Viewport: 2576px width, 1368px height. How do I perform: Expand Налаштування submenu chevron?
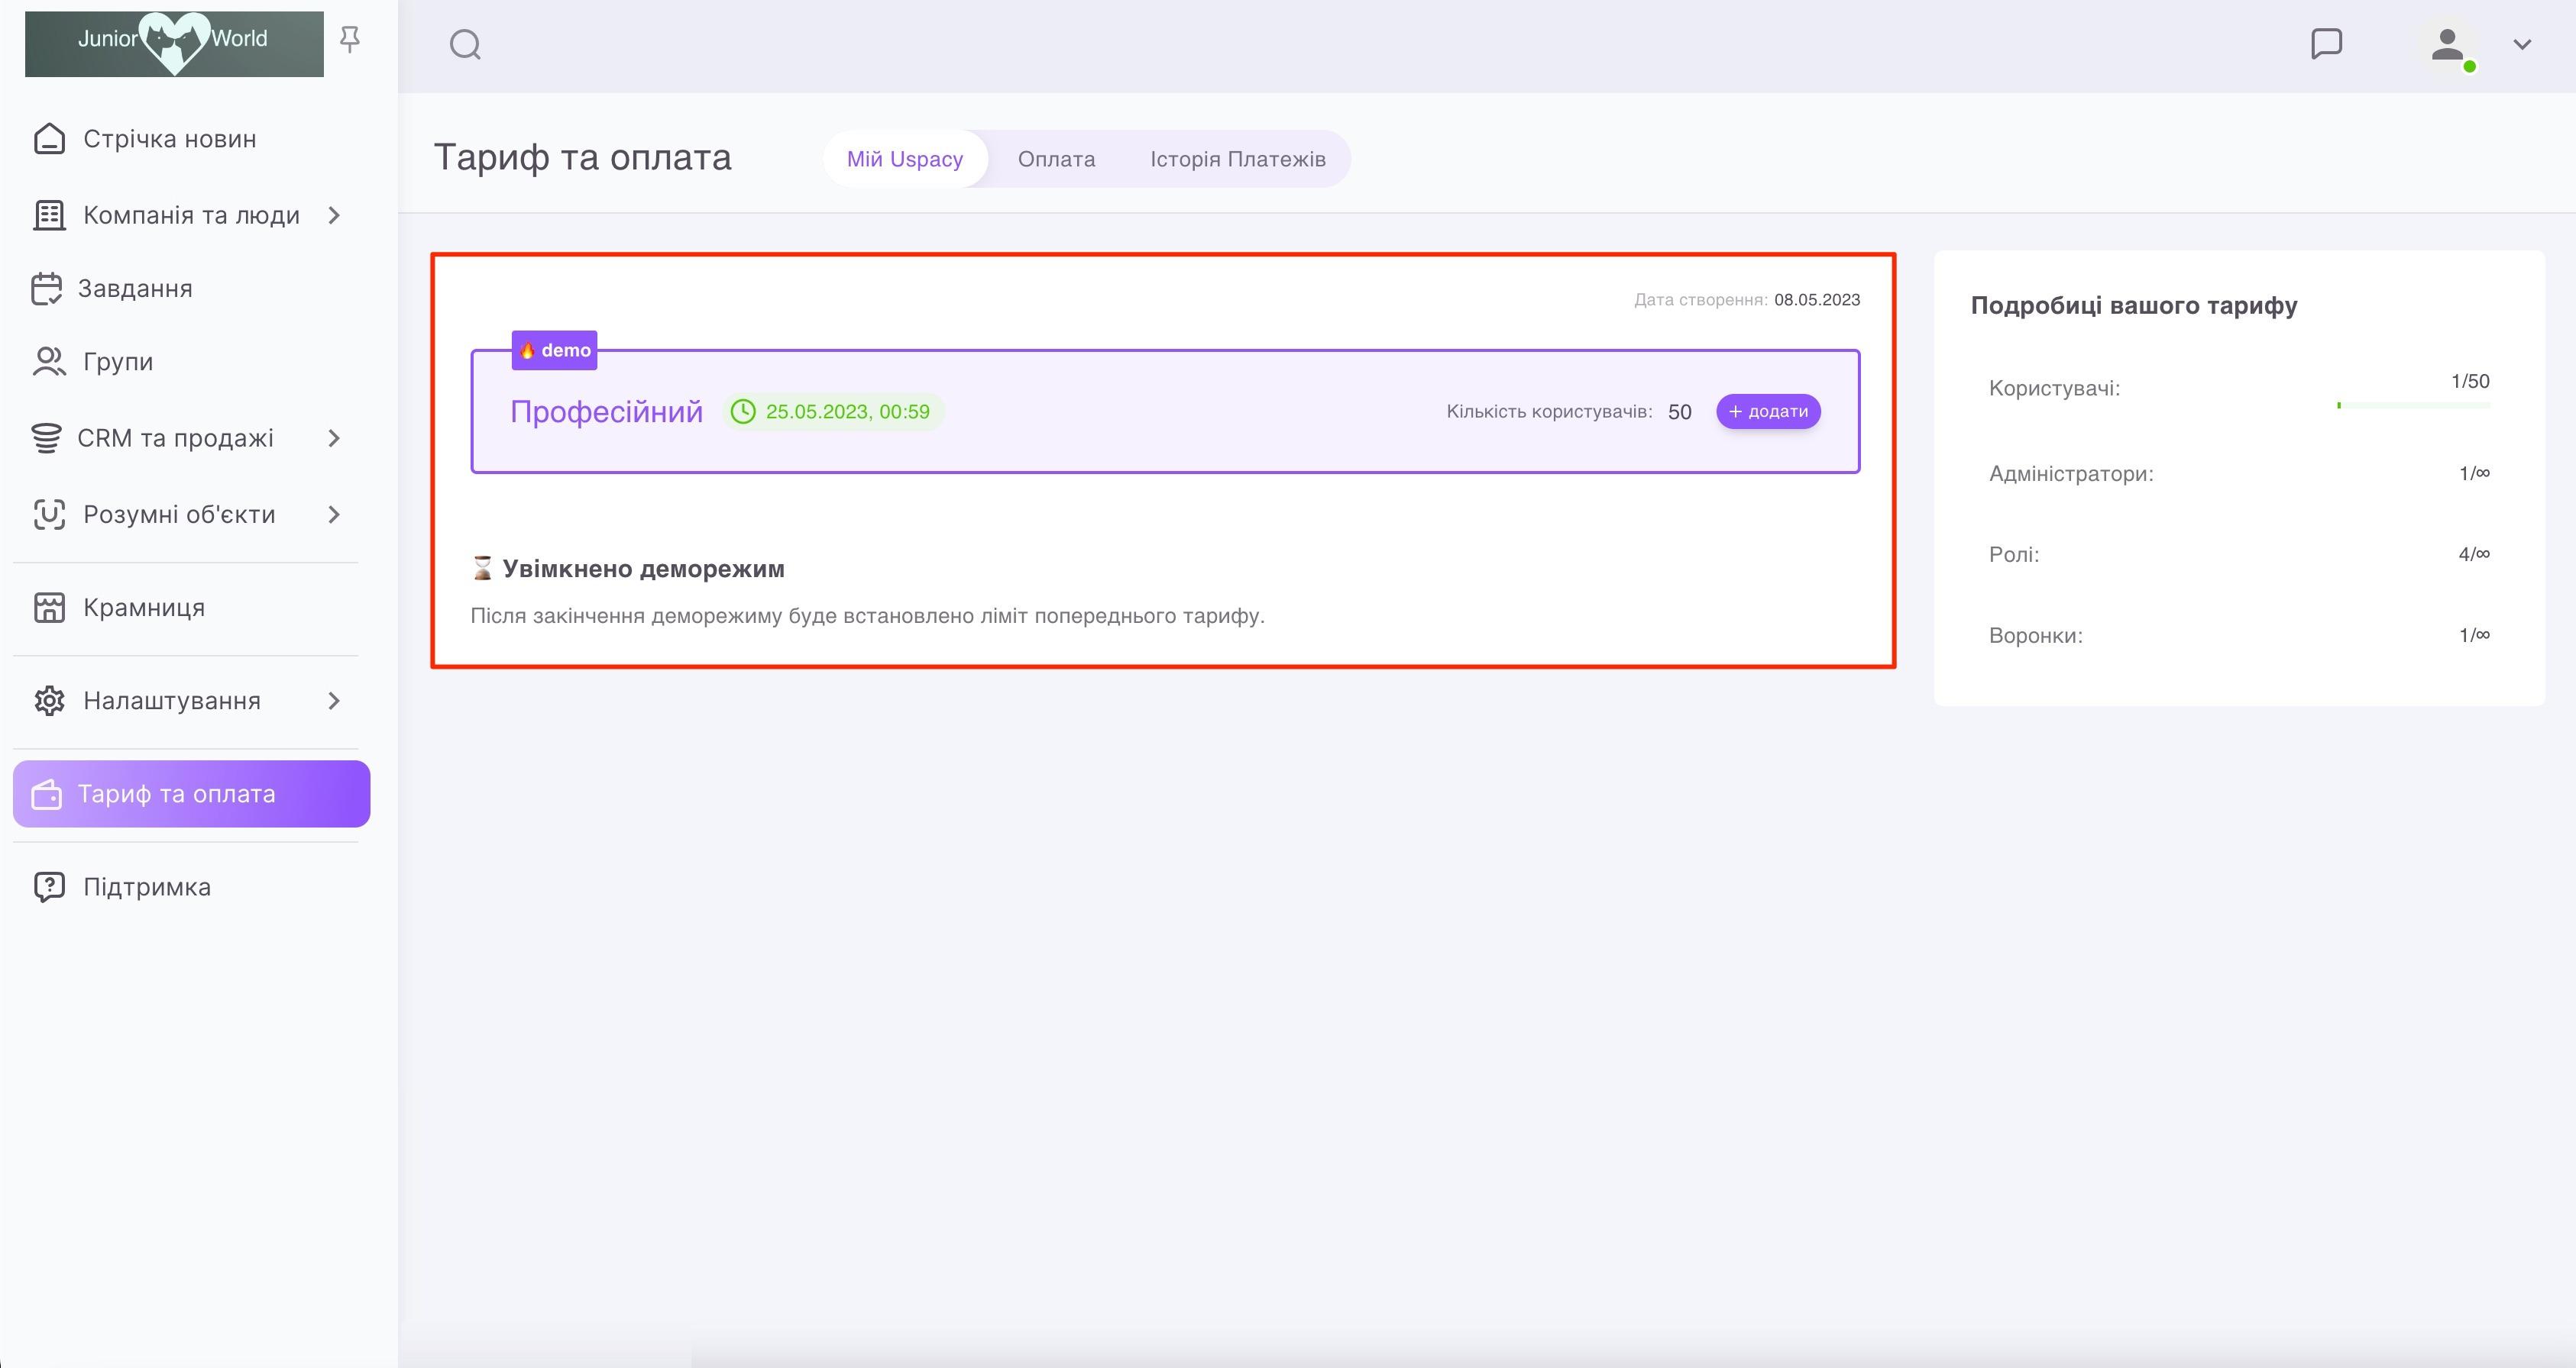(334, 702)
